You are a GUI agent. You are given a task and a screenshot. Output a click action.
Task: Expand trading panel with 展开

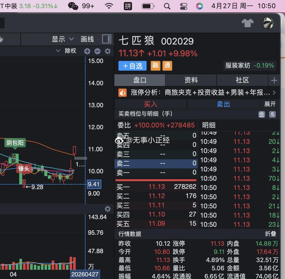point(270,104)
